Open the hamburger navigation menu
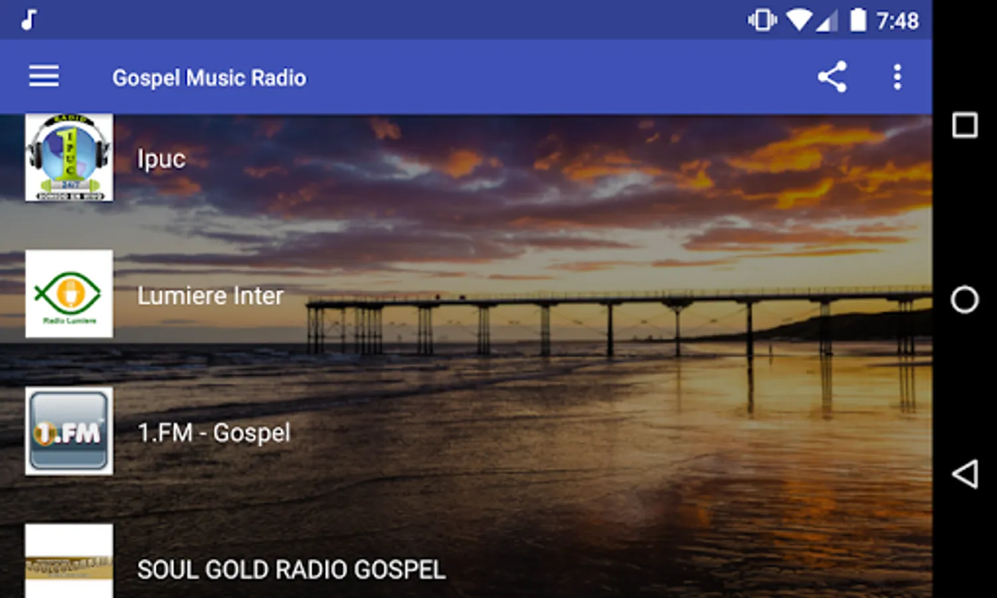Screen dimensions: 997x598 click(x=44, y=77)
